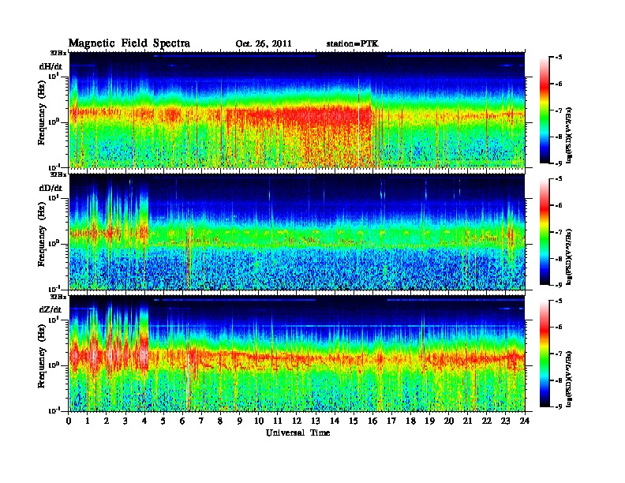
Task: Click hour 1 on the time axis
Action: pyautogui.click(x=88, y=421)
